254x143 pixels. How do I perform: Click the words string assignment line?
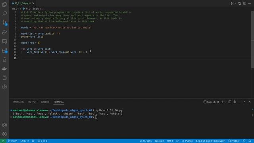point(56,27)
